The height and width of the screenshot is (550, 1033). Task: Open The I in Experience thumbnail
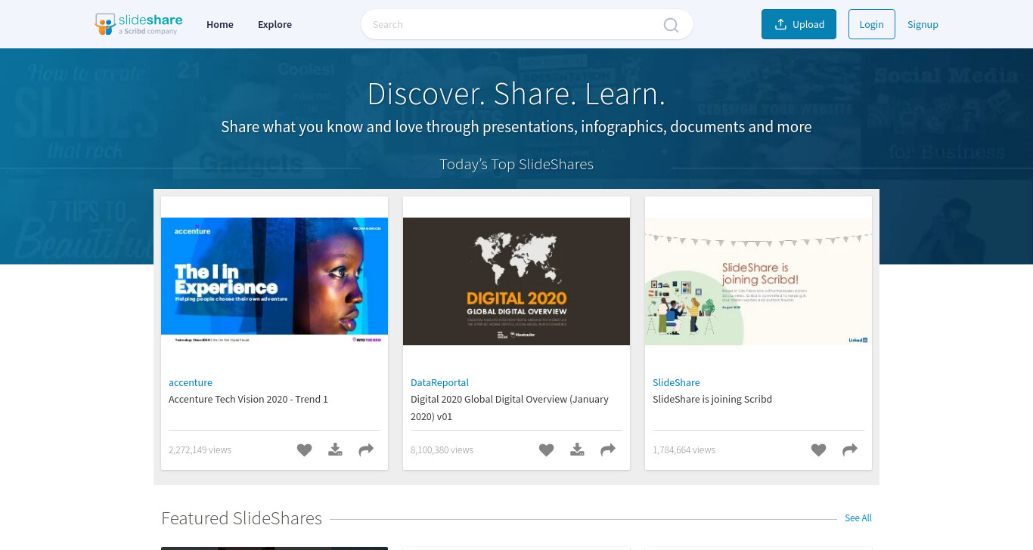click(x=275, y=281)
